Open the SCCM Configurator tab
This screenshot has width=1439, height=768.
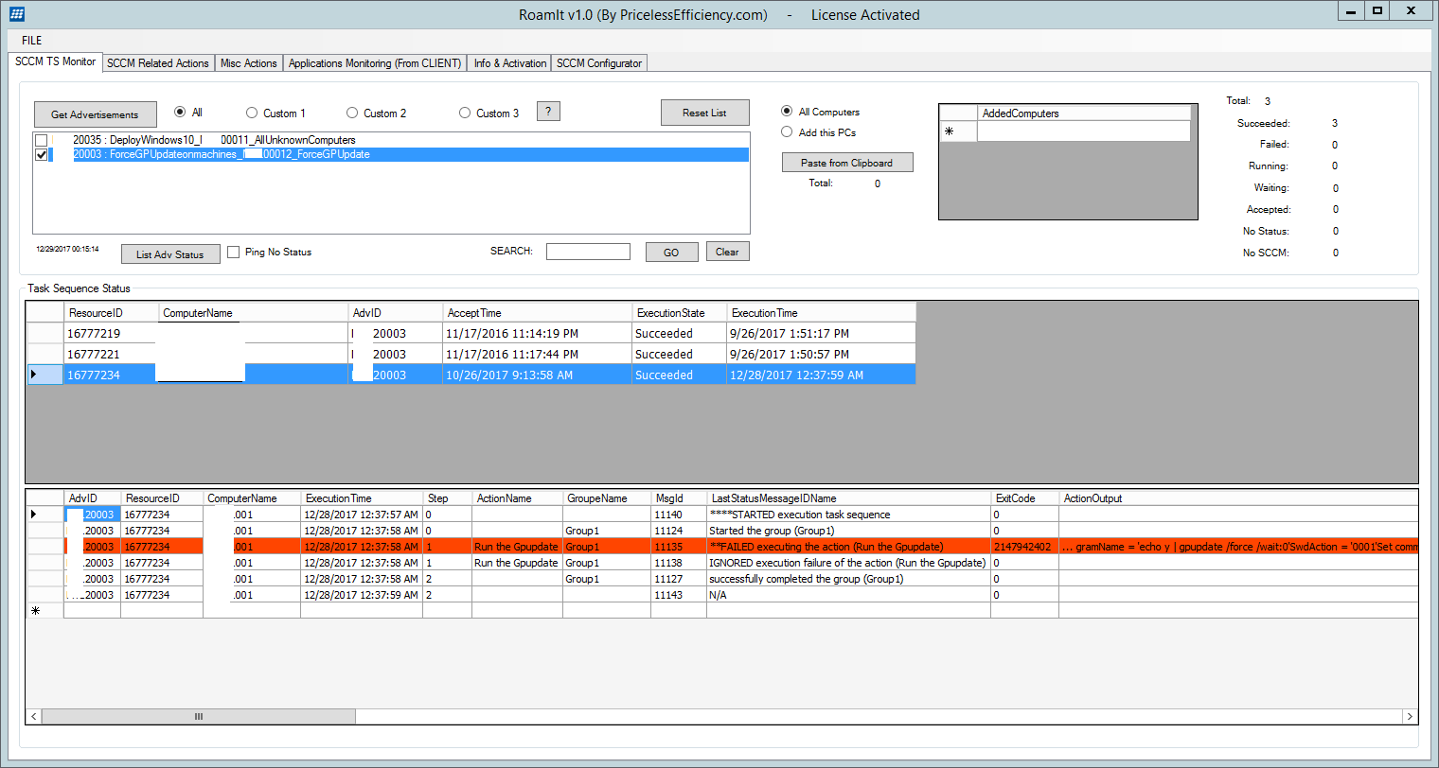coord(599,63)
